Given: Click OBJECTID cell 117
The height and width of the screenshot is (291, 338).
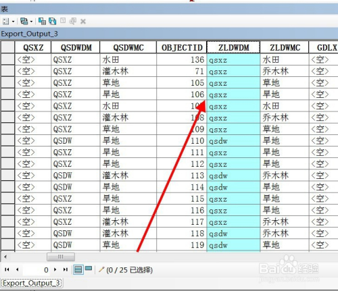Looking at the screenshot, I should (x=182, y=222).
